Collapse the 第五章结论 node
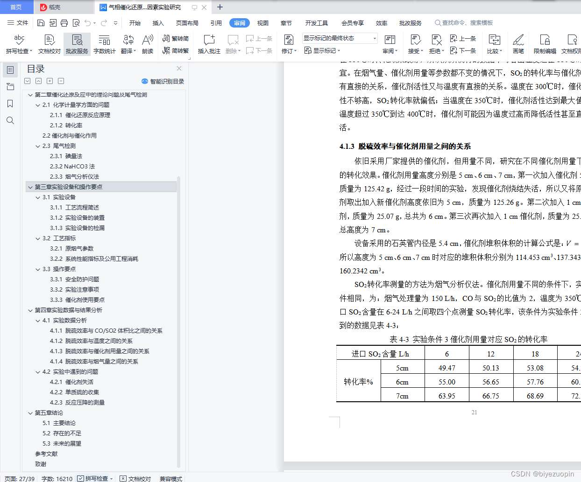Image resolution: width=581 pixels, height=482 pixels. (x=30, y=413)
